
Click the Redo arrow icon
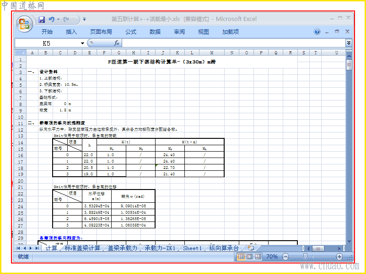(x=66, y=20)
